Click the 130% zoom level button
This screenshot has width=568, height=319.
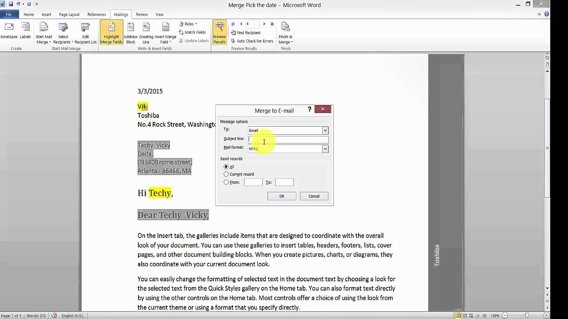pyautogui.click(x=494, y=315)
